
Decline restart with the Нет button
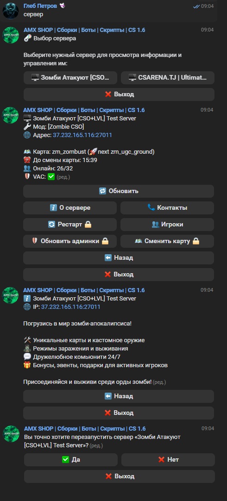click(x=168, y=459)
